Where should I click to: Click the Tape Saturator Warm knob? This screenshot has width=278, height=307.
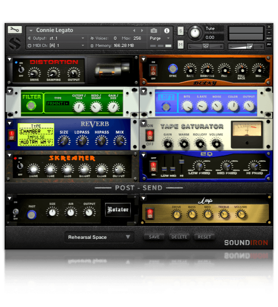[x=184, y=144]
